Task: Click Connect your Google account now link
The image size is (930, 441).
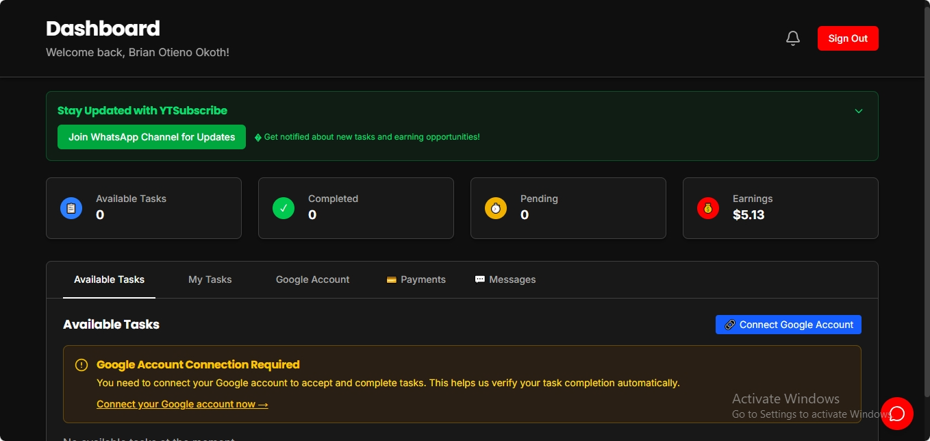Action: (x=182, y=404)
